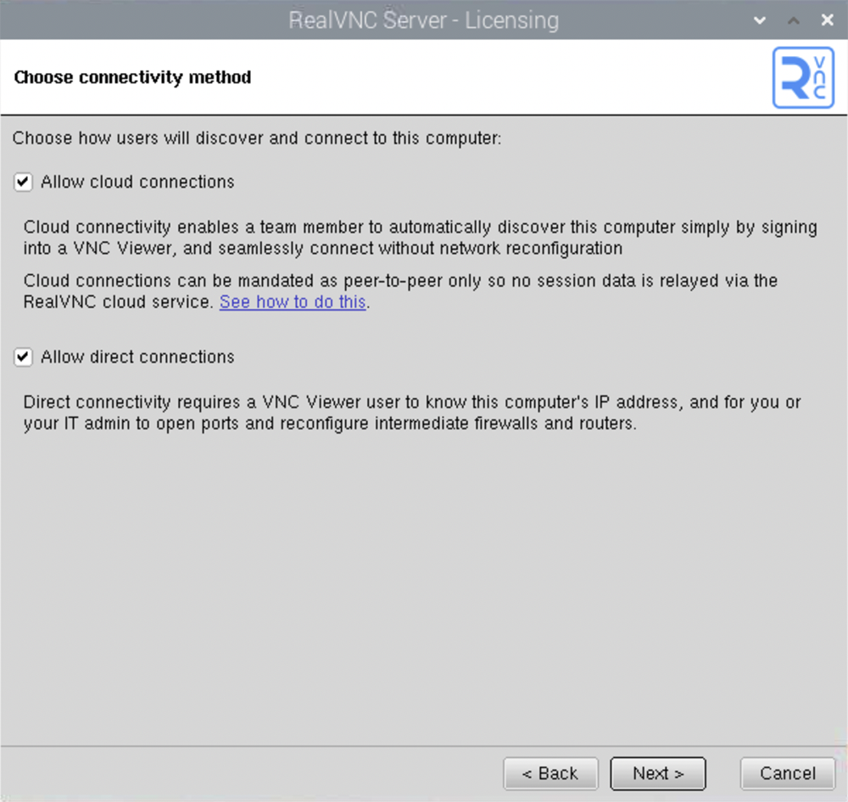Uncheck the Allow cloud connections checkbox

pyautogui.click(x=23, y=182)
